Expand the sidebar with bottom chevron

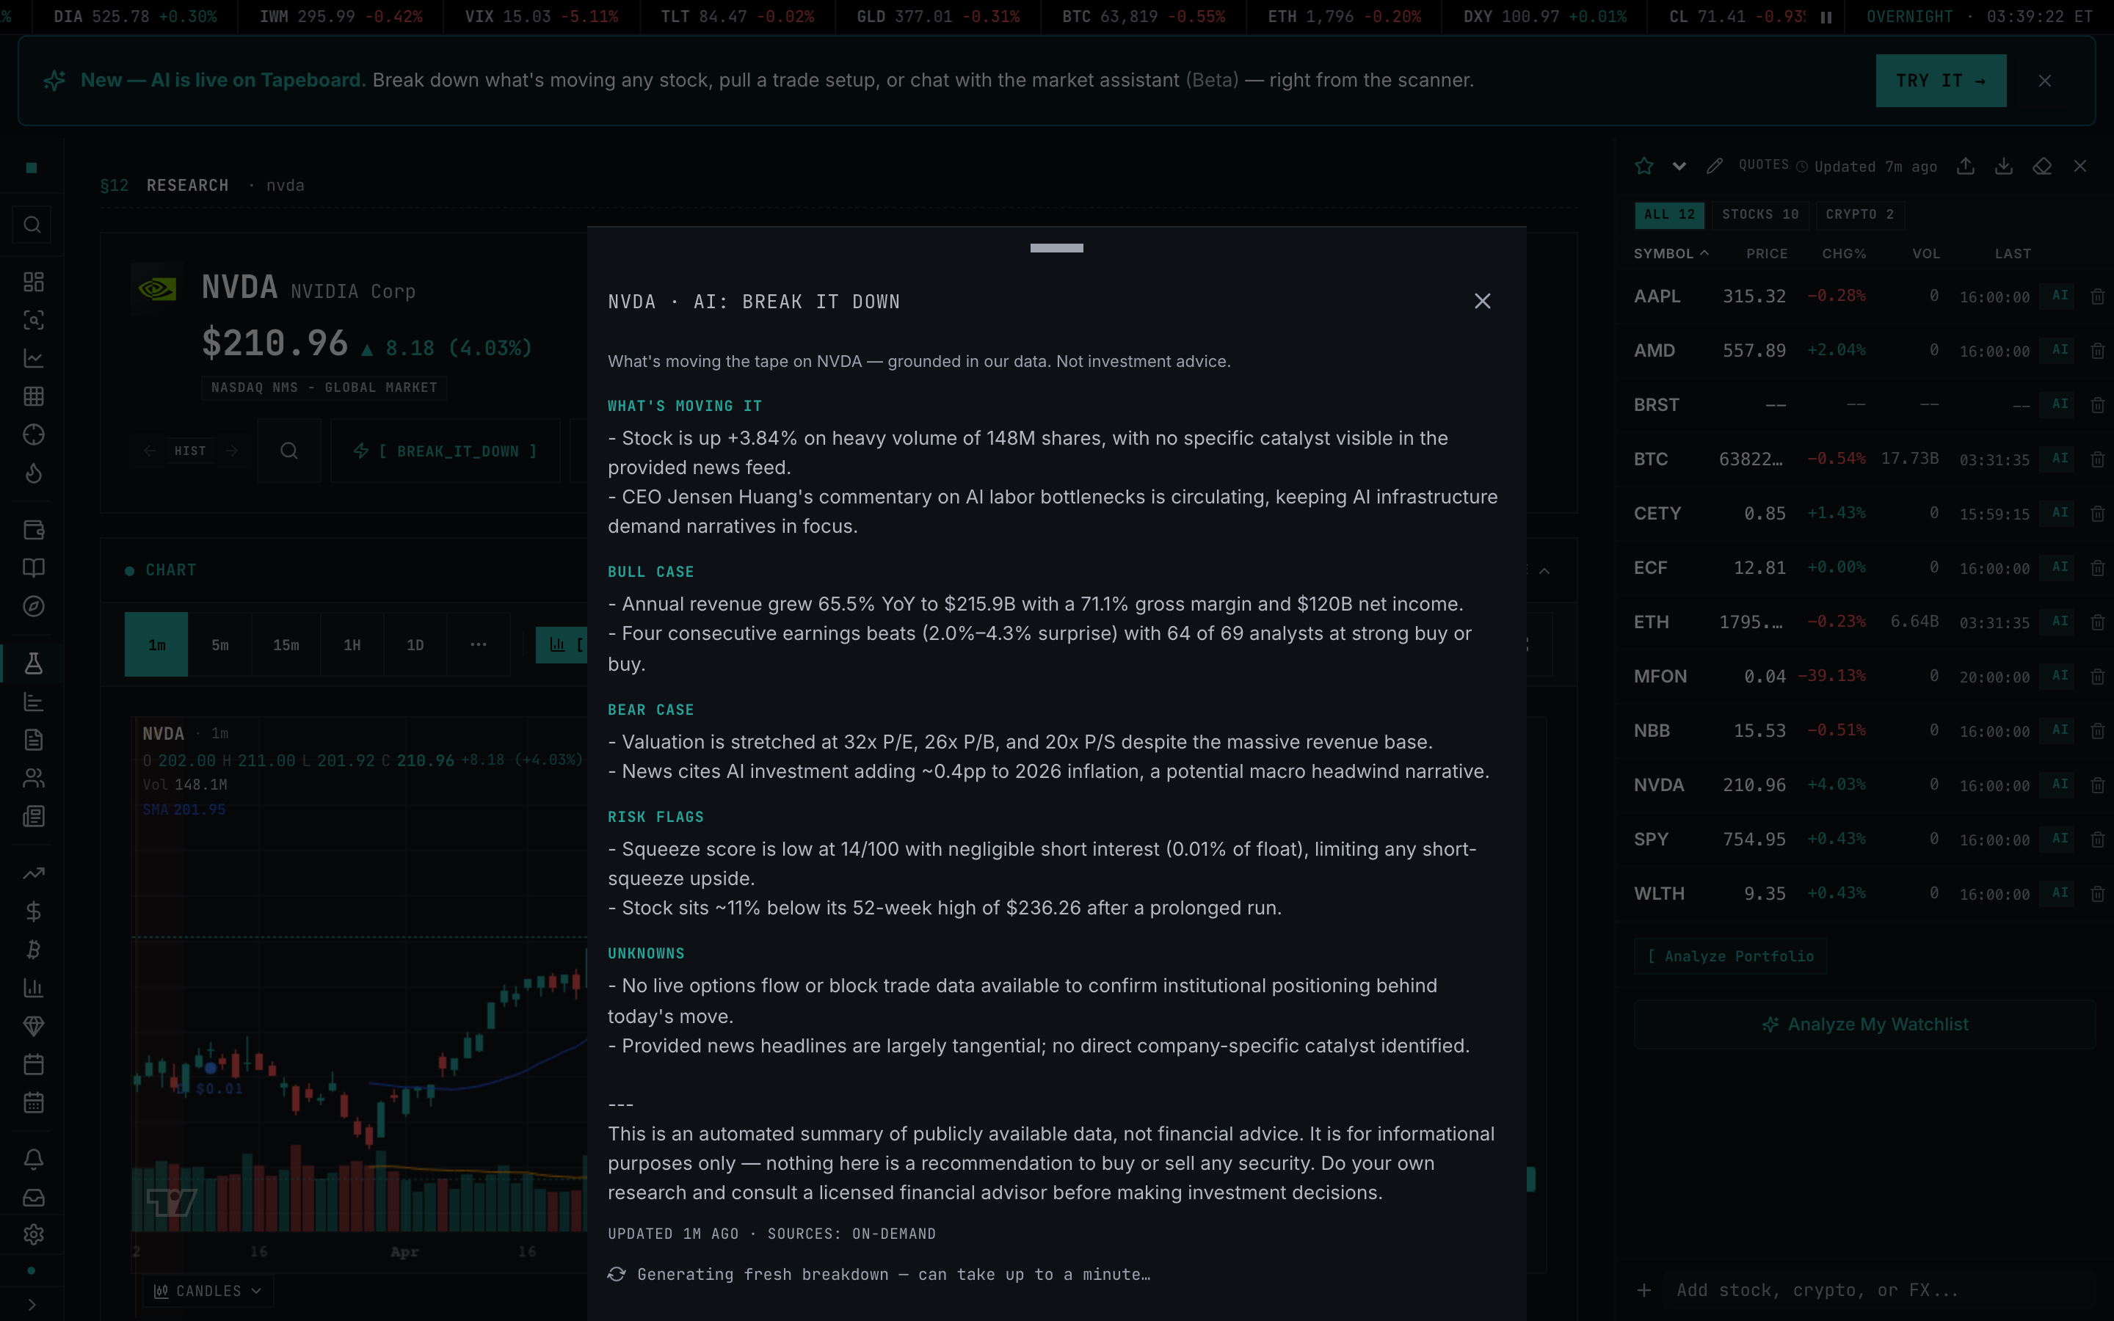click(x=32, y=1304)
